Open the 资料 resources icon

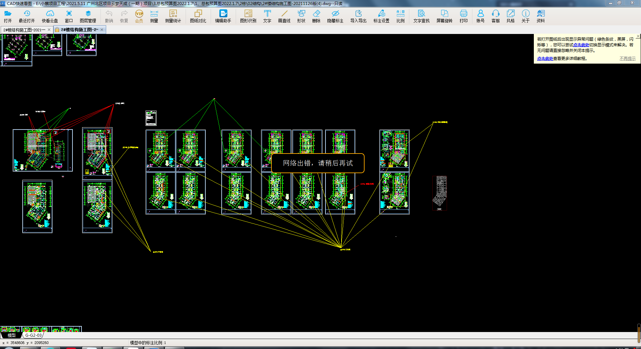541,16
